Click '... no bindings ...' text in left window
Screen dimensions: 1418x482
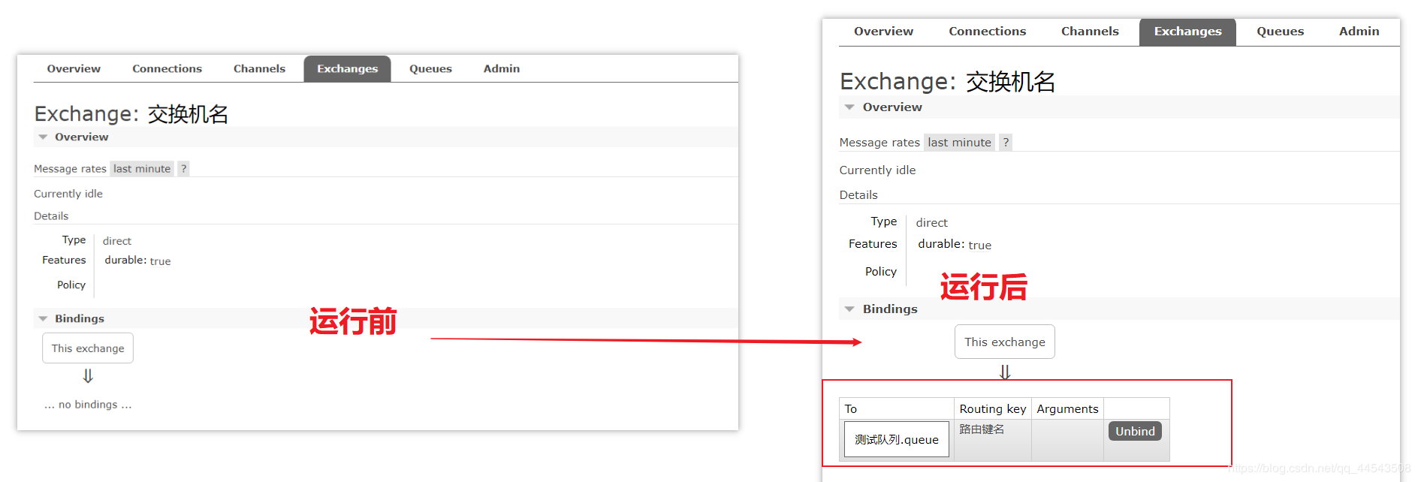pyautogui.click(x=88, y=404)
